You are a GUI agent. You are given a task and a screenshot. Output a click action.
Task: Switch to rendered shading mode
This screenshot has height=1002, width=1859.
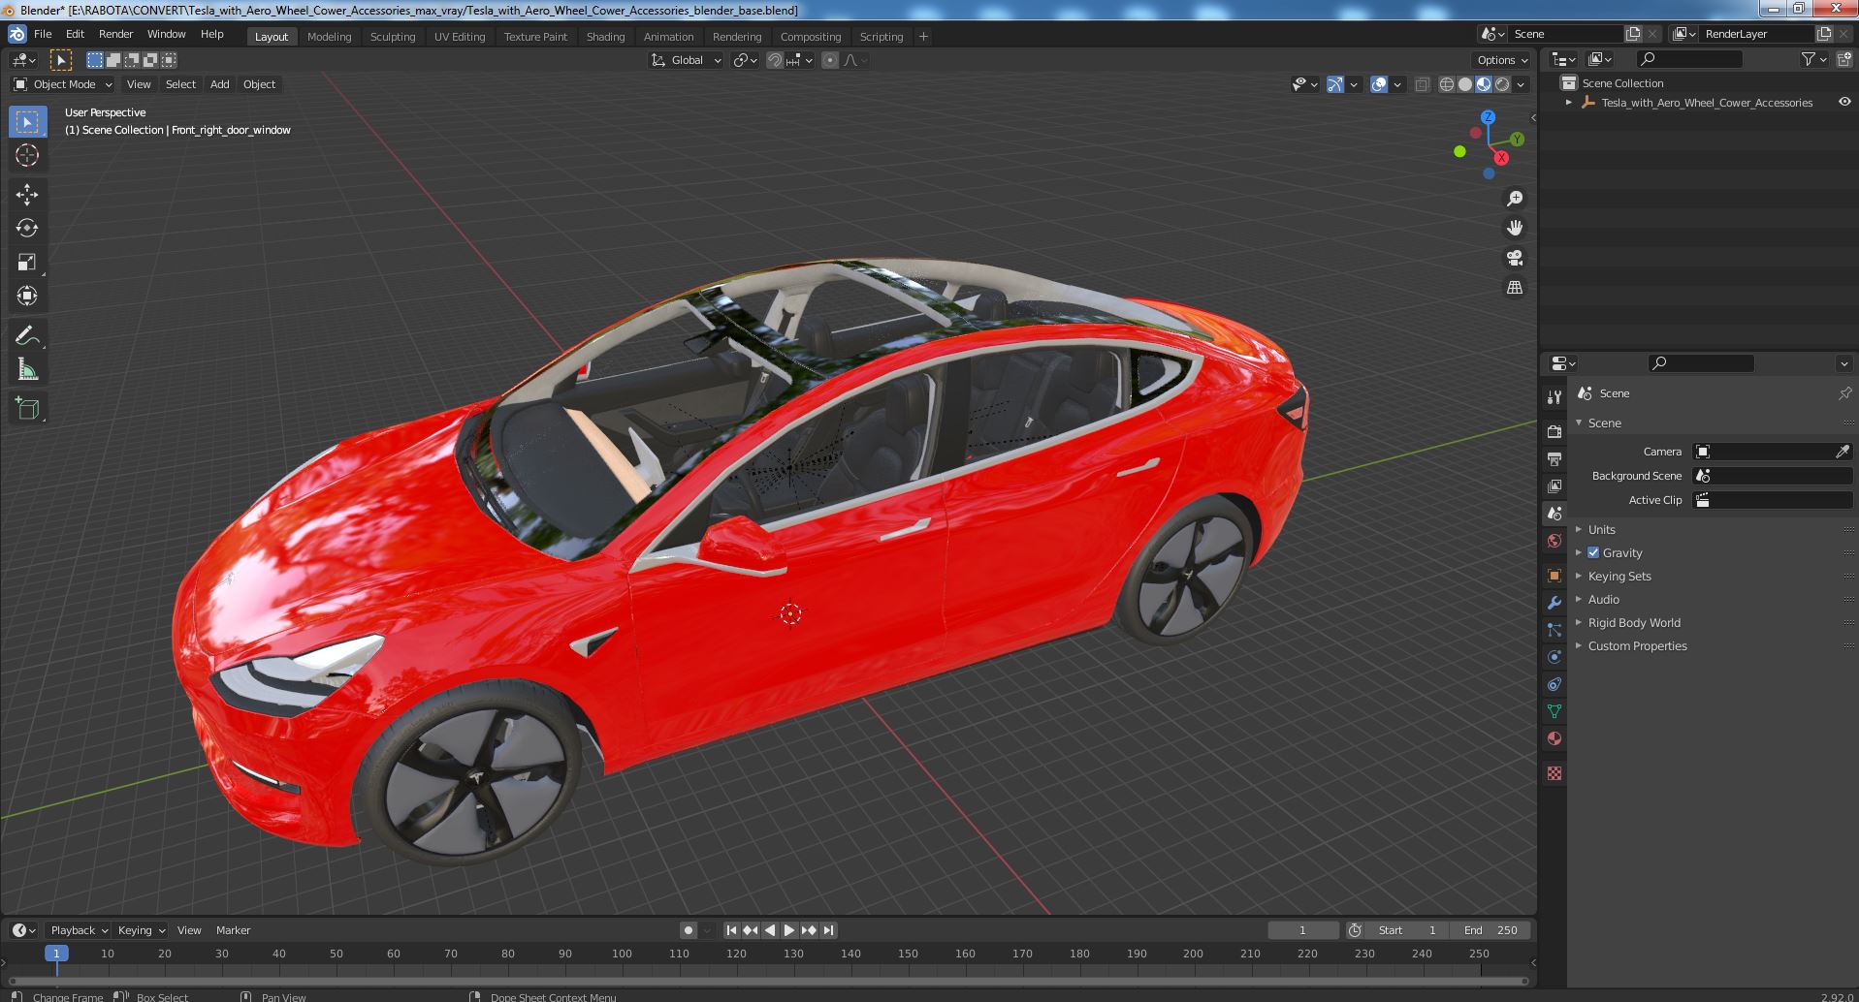click(1502, 84)
